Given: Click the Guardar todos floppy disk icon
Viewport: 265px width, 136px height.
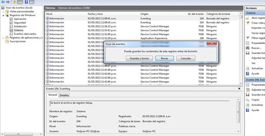Looking at the screenshot, I should [248, 53].
